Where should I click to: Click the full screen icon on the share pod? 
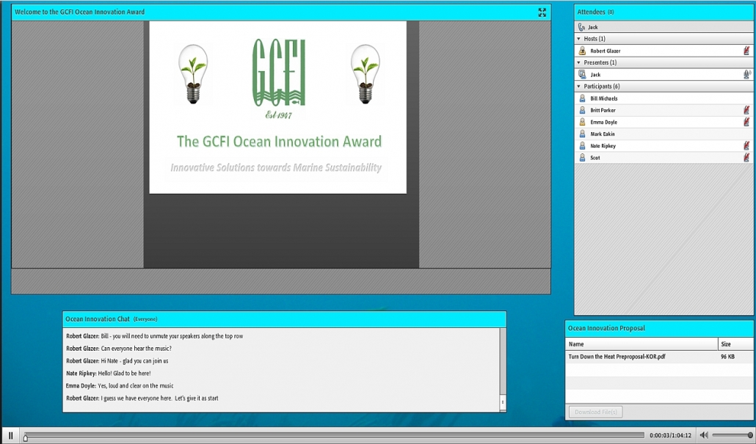coord(542,12)
